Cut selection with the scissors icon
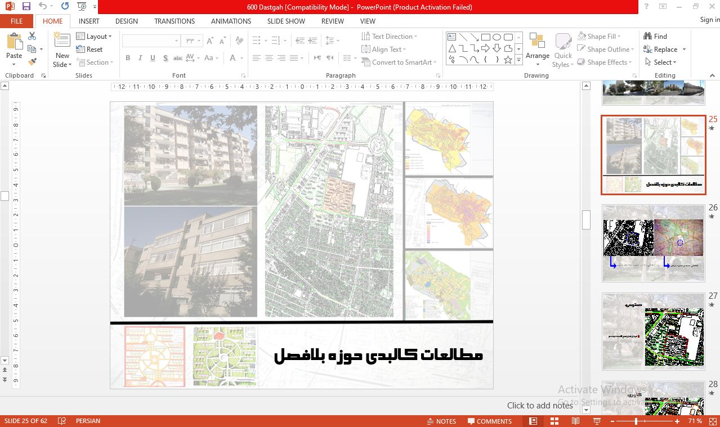 pyautogui.click(x=32, y=36)
